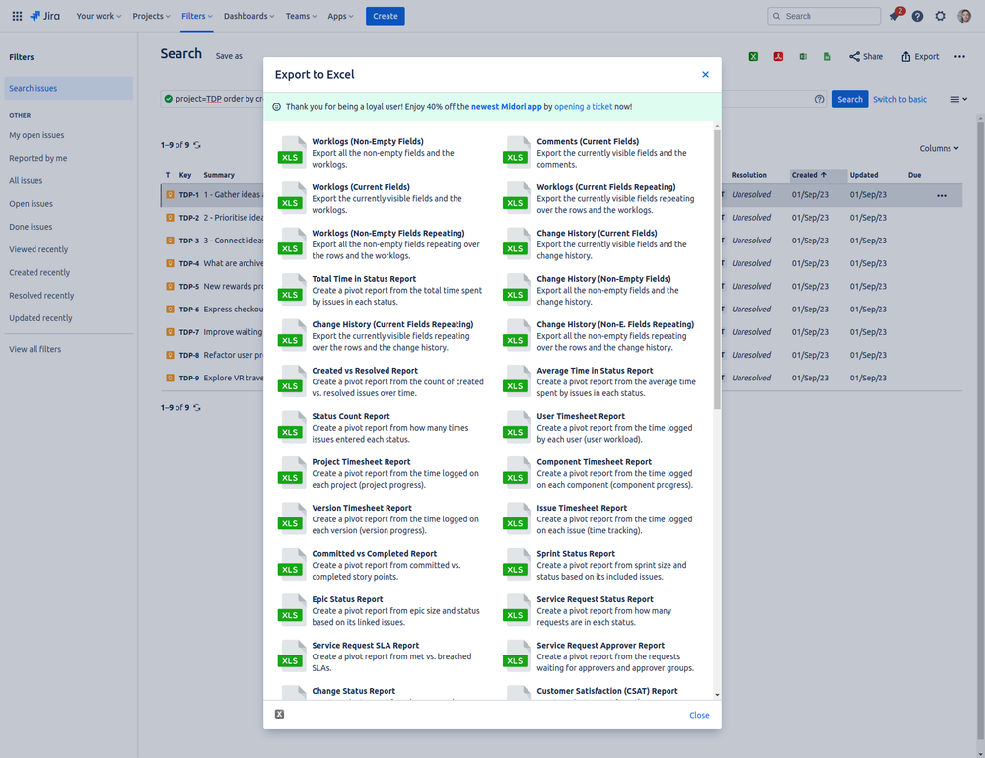Click the share icon button

coord(866,56)
